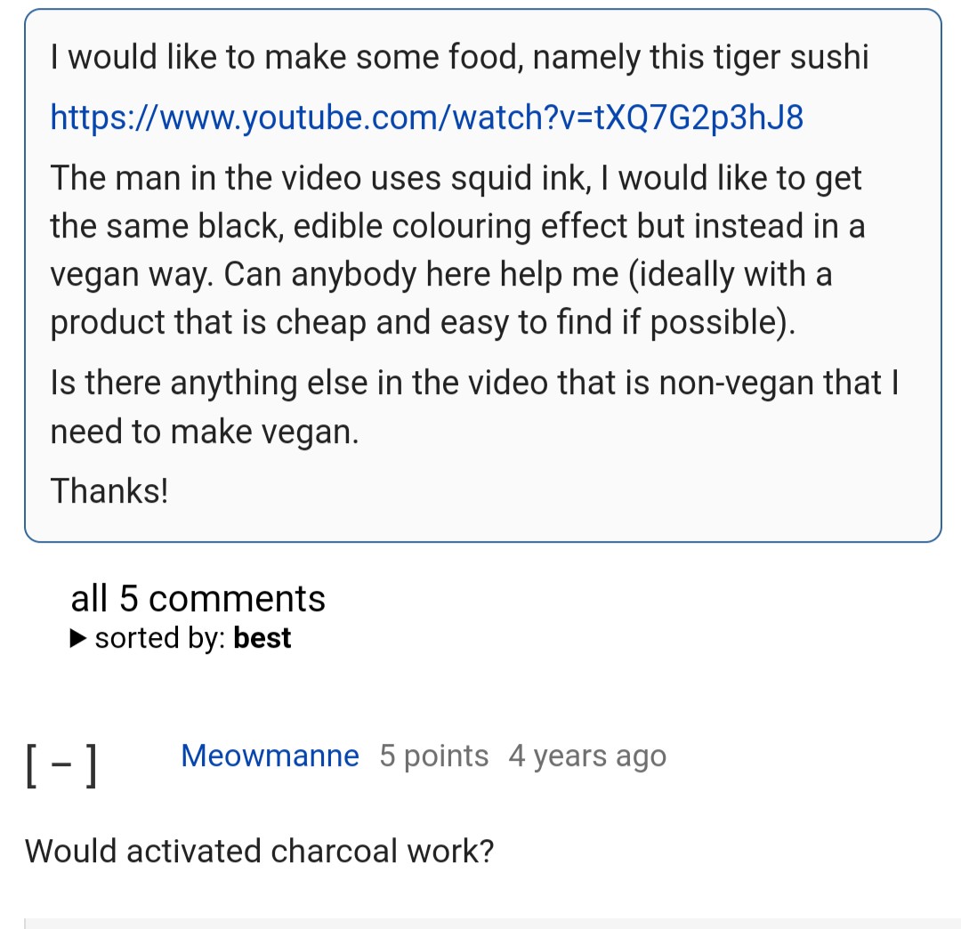Click the "4 years ago" comment timestamp
The image size is (961, 929).
tap(587, 756)
